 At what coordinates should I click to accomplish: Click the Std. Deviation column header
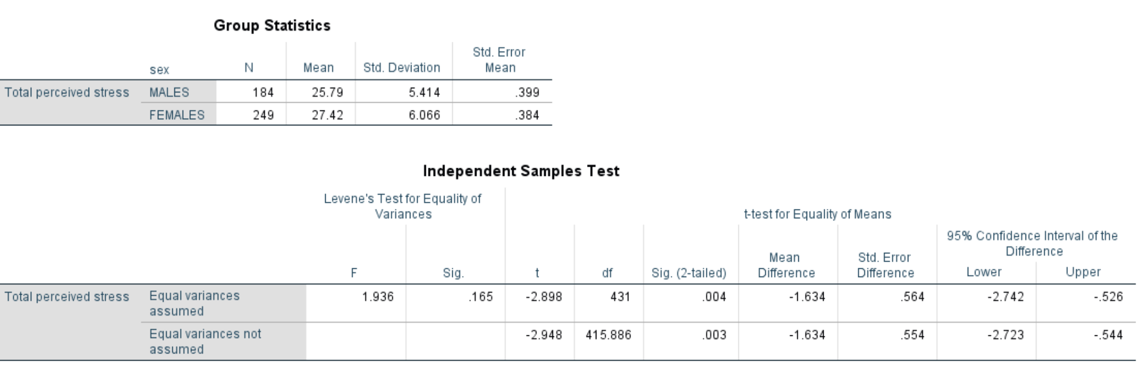coord(402,68)
